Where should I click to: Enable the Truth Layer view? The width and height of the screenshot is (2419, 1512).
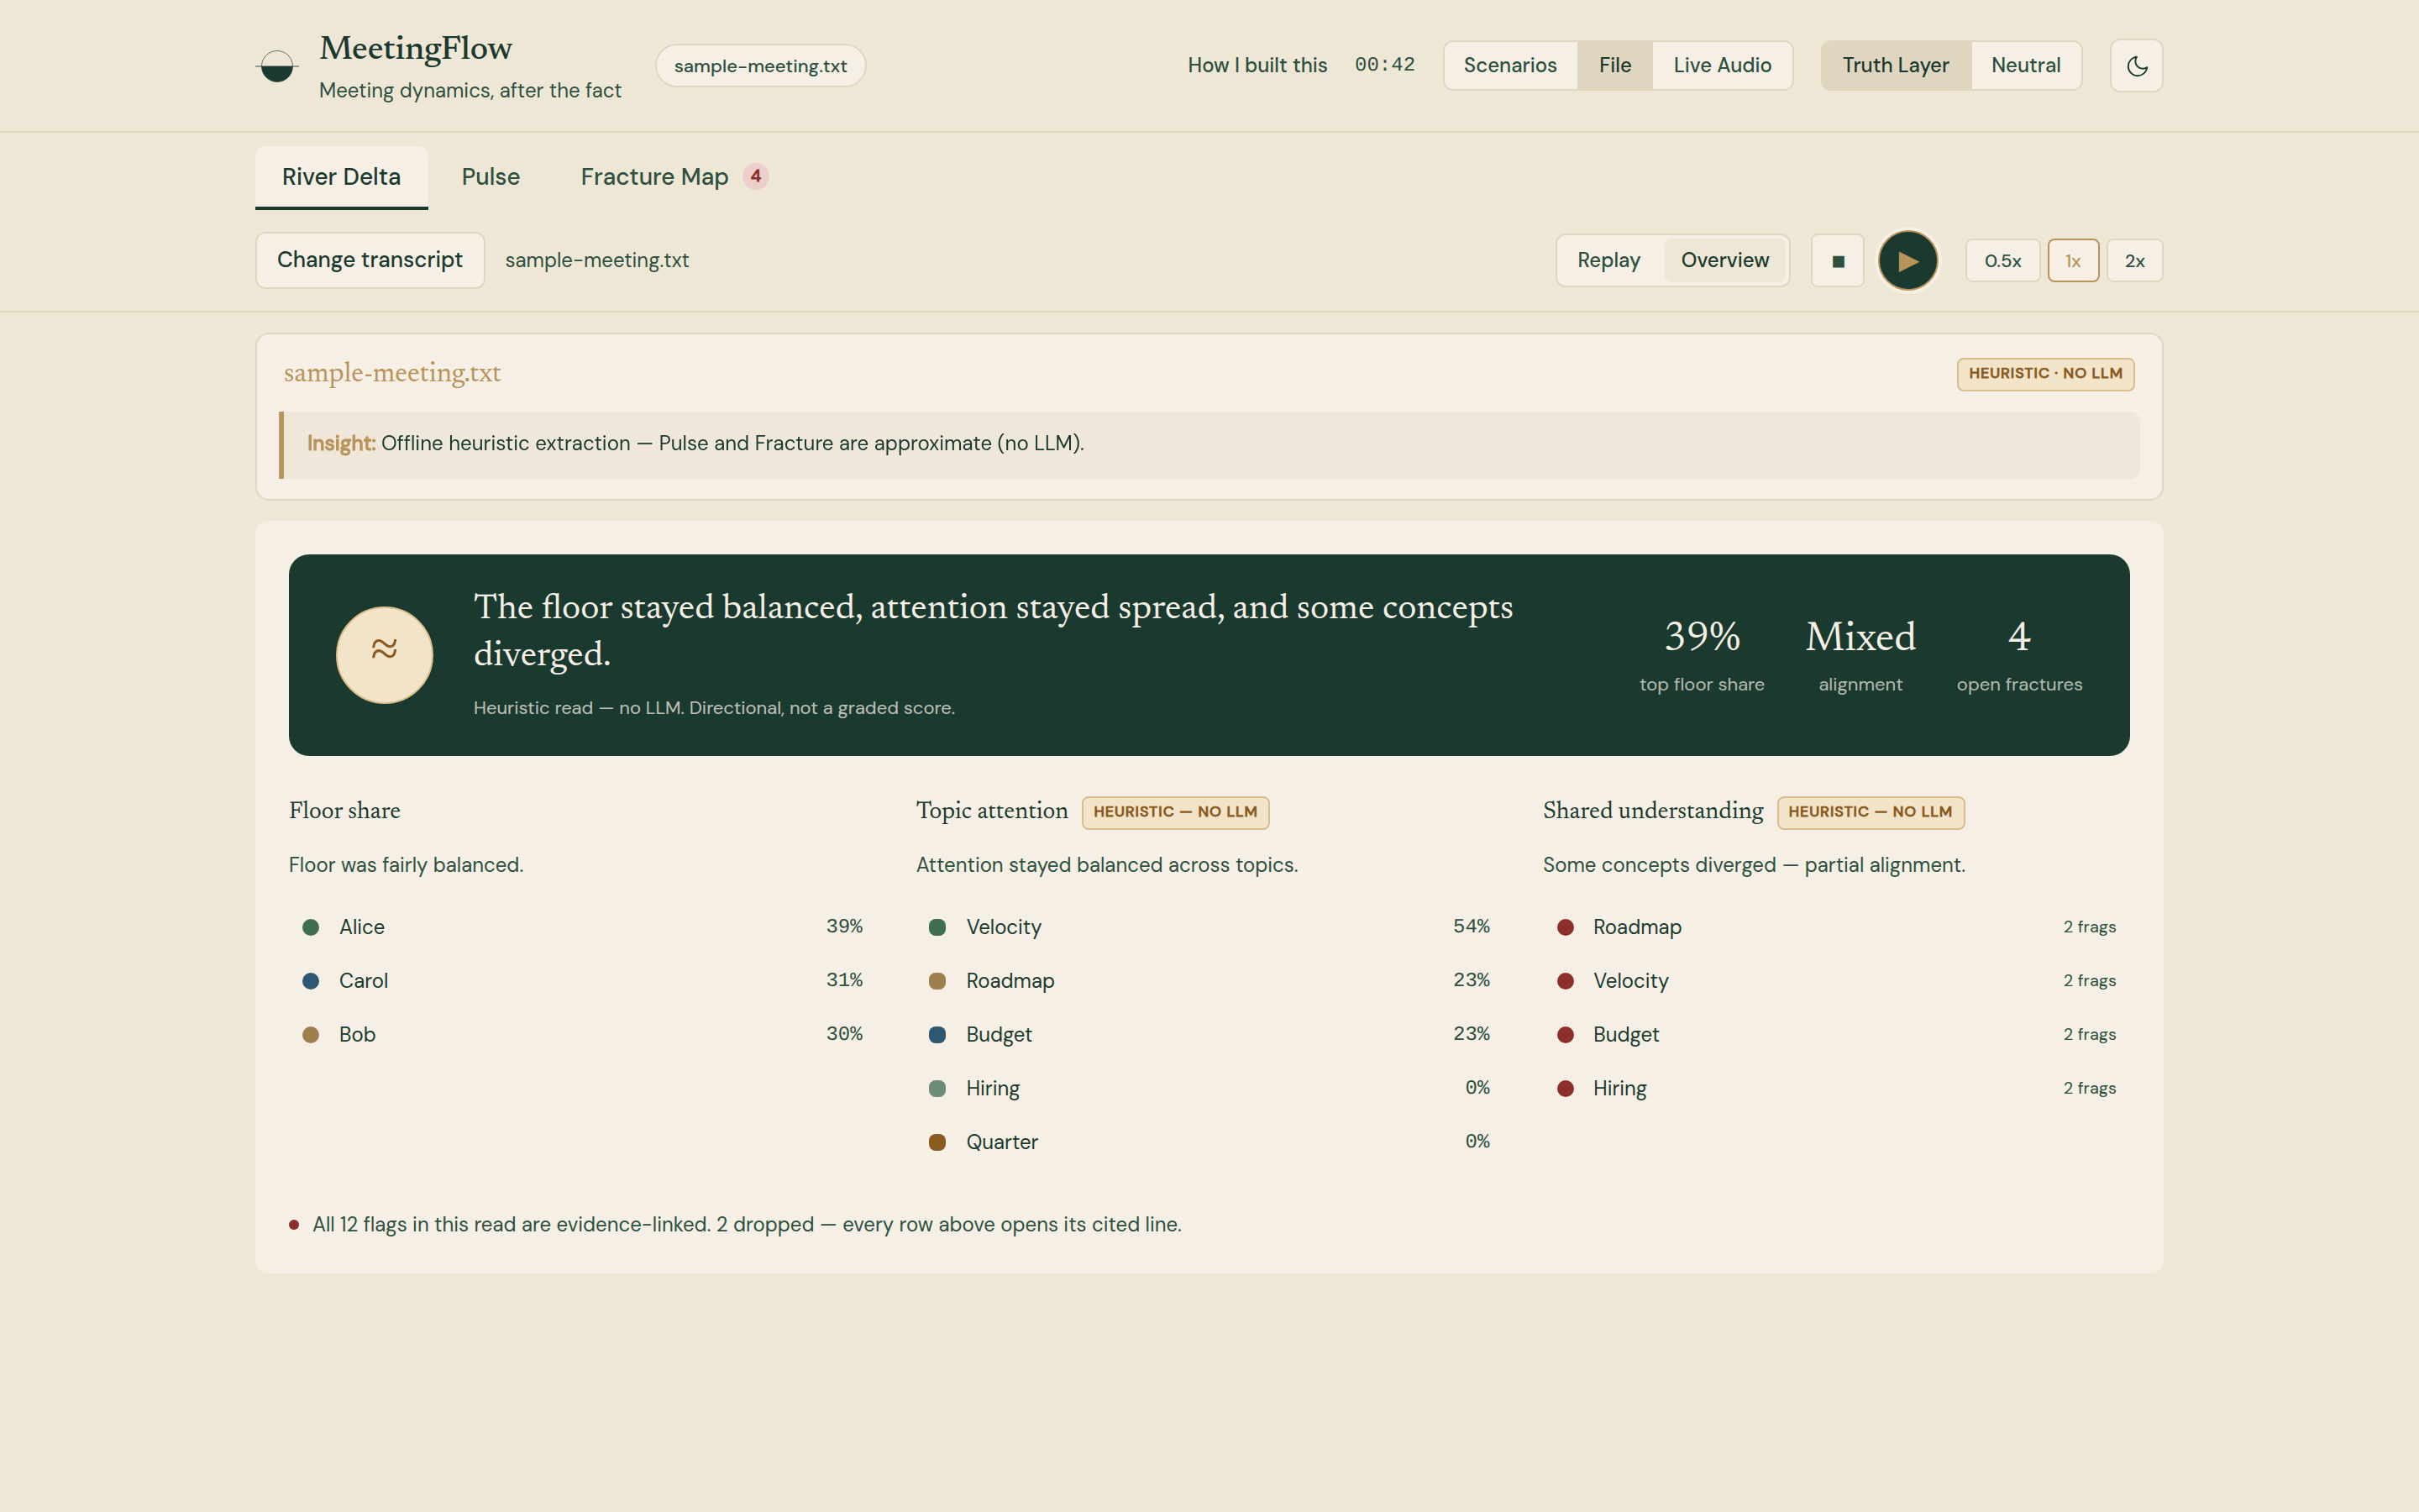(x=1895, y=66)
